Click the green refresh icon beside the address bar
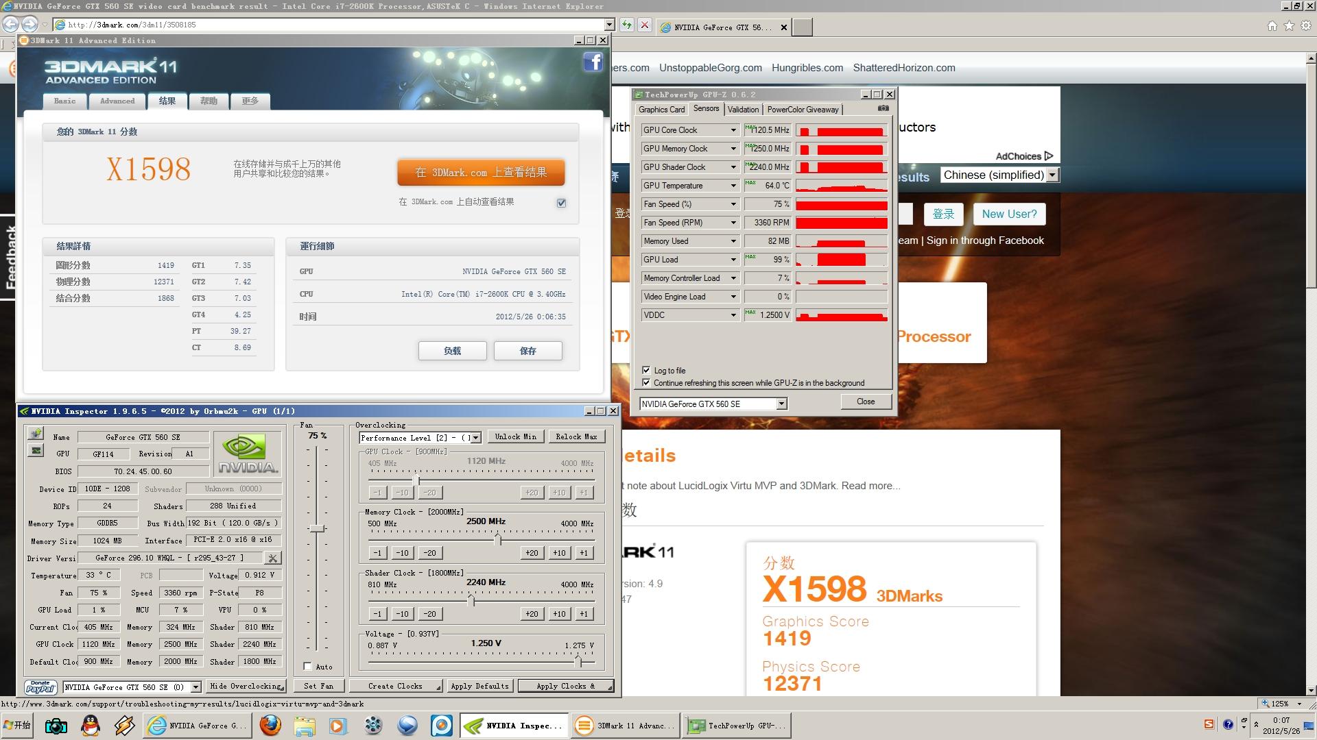This screenshot has height=740, width=1317. tap(626, 25)
